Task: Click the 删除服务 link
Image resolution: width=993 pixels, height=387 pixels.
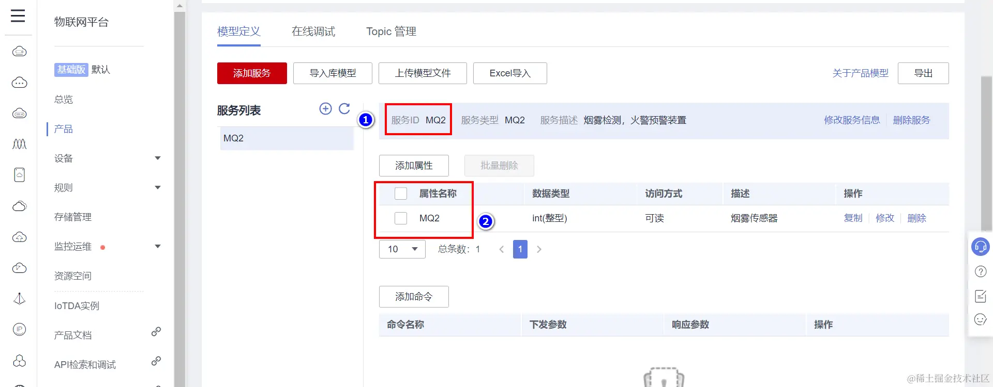Action: [911, 120]
